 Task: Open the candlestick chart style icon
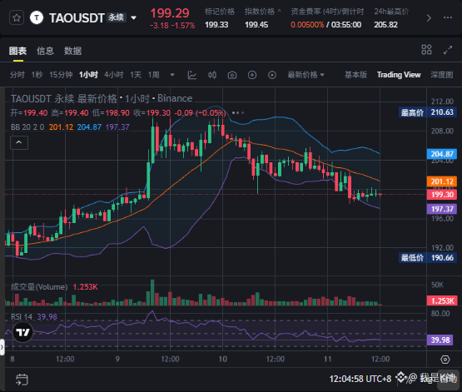coord(212,75)
